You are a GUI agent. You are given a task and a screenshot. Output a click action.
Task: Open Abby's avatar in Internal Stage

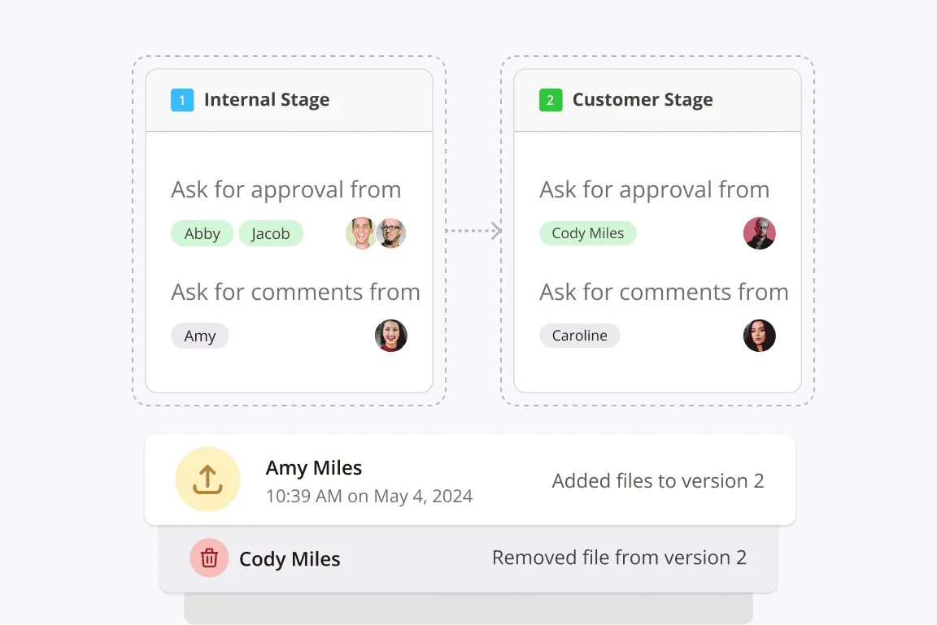pos(363,233)
